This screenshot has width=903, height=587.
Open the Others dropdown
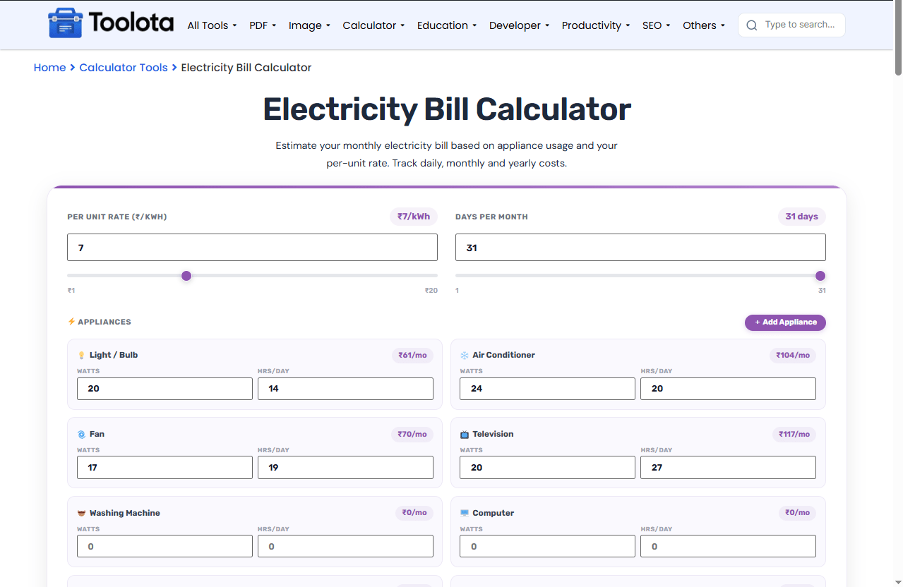[704, 25]
